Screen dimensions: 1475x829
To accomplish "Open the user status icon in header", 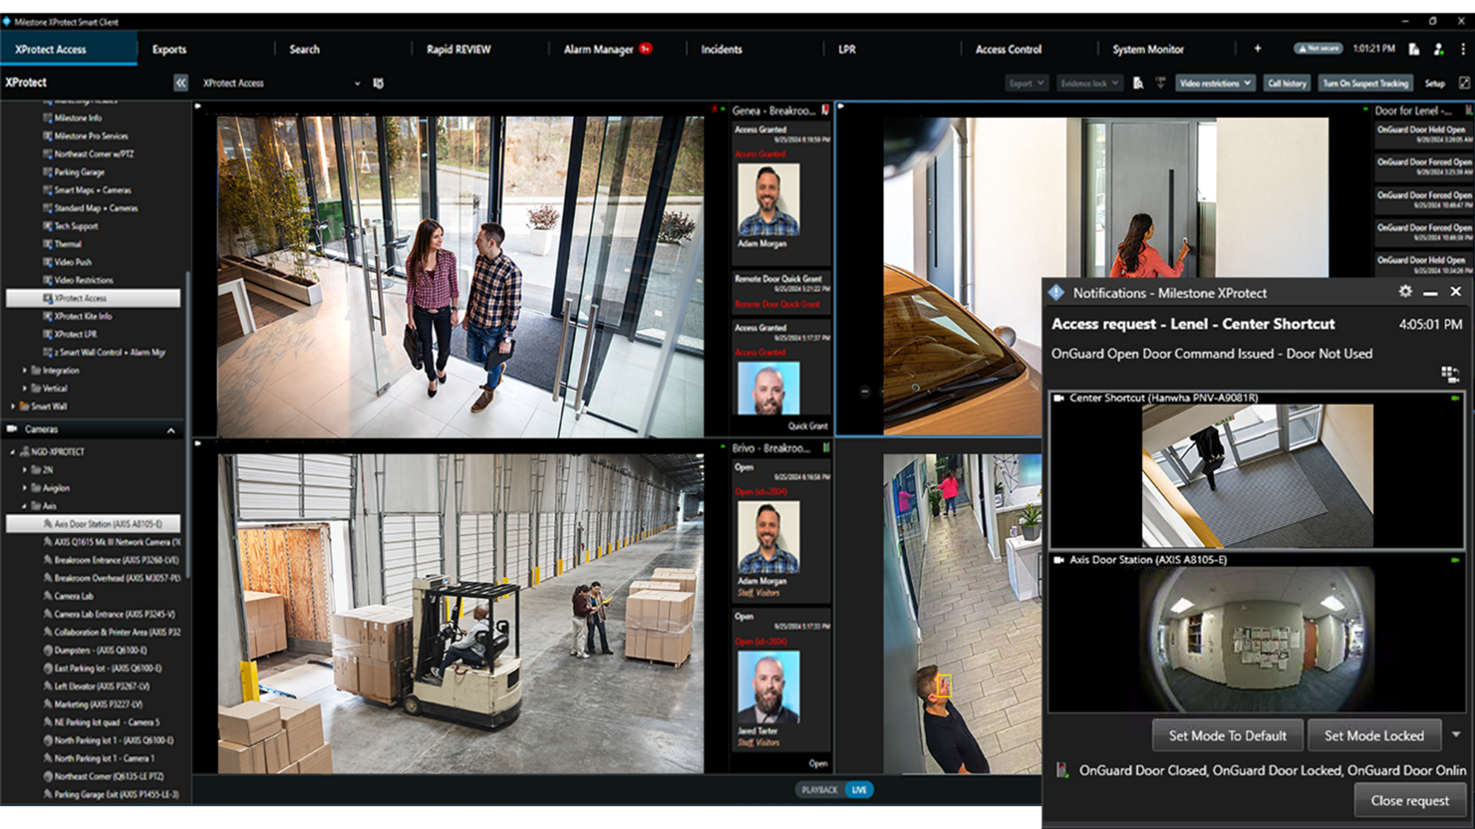I will click(x=1438, y=49).
